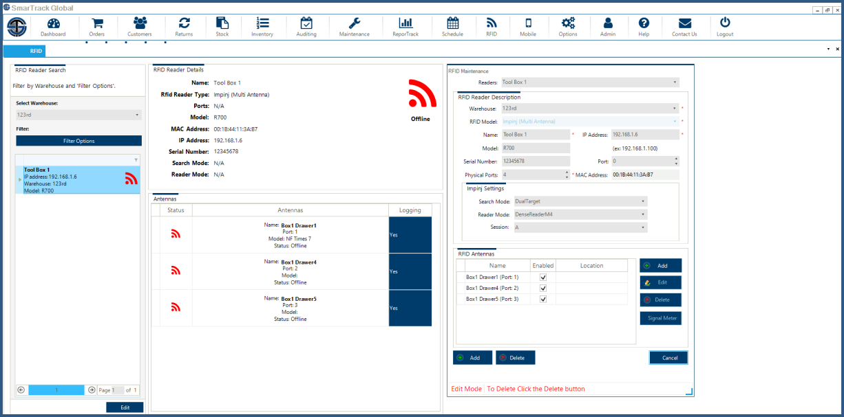Click the status icon for Box1 Drawer1
Image resolution: width=844 pixels, height=417 pixels.
pyautogui.click(x=176, y=234)
